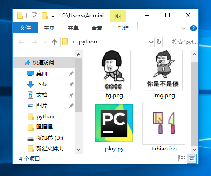This screenshot has height=176, width=211.
Task: Open 新建文件夹 in navigation pane
Action: pyautogui.click(x=50, y=149)
